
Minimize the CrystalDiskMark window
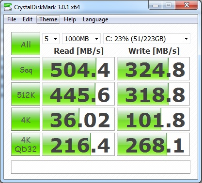coord(155,5)
